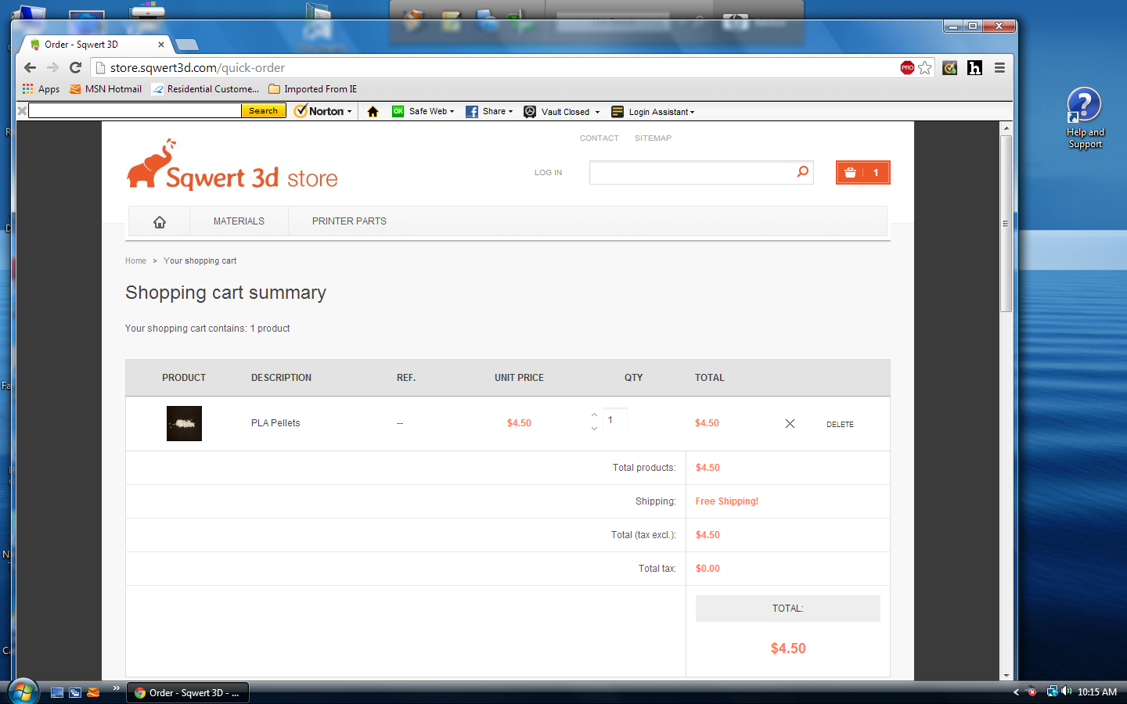The height and width of the screenshot is (704, 1127).
Task: Click the Order - Sqwert 3D taskbar button
Action: [x=188, y=692]
